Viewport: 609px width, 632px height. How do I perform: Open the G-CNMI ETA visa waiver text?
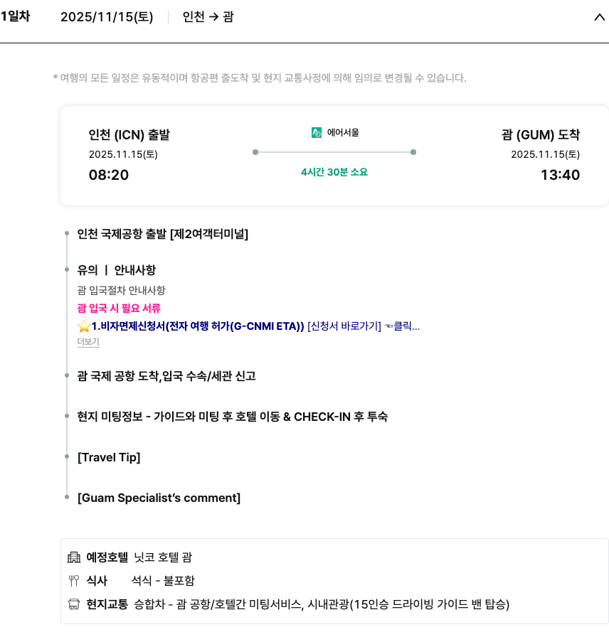click(x=198, y=326)
